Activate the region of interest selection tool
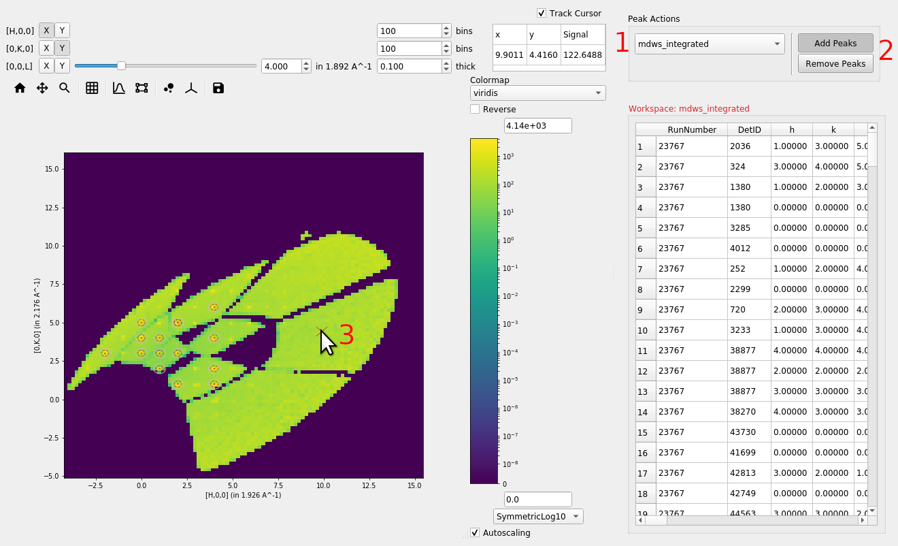 (141, 88)
